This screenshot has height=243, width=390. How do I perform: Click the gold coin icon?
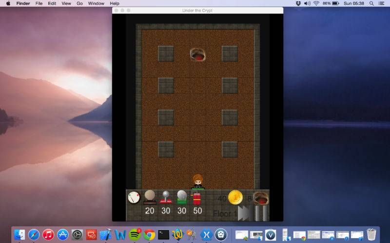(235, 197)
